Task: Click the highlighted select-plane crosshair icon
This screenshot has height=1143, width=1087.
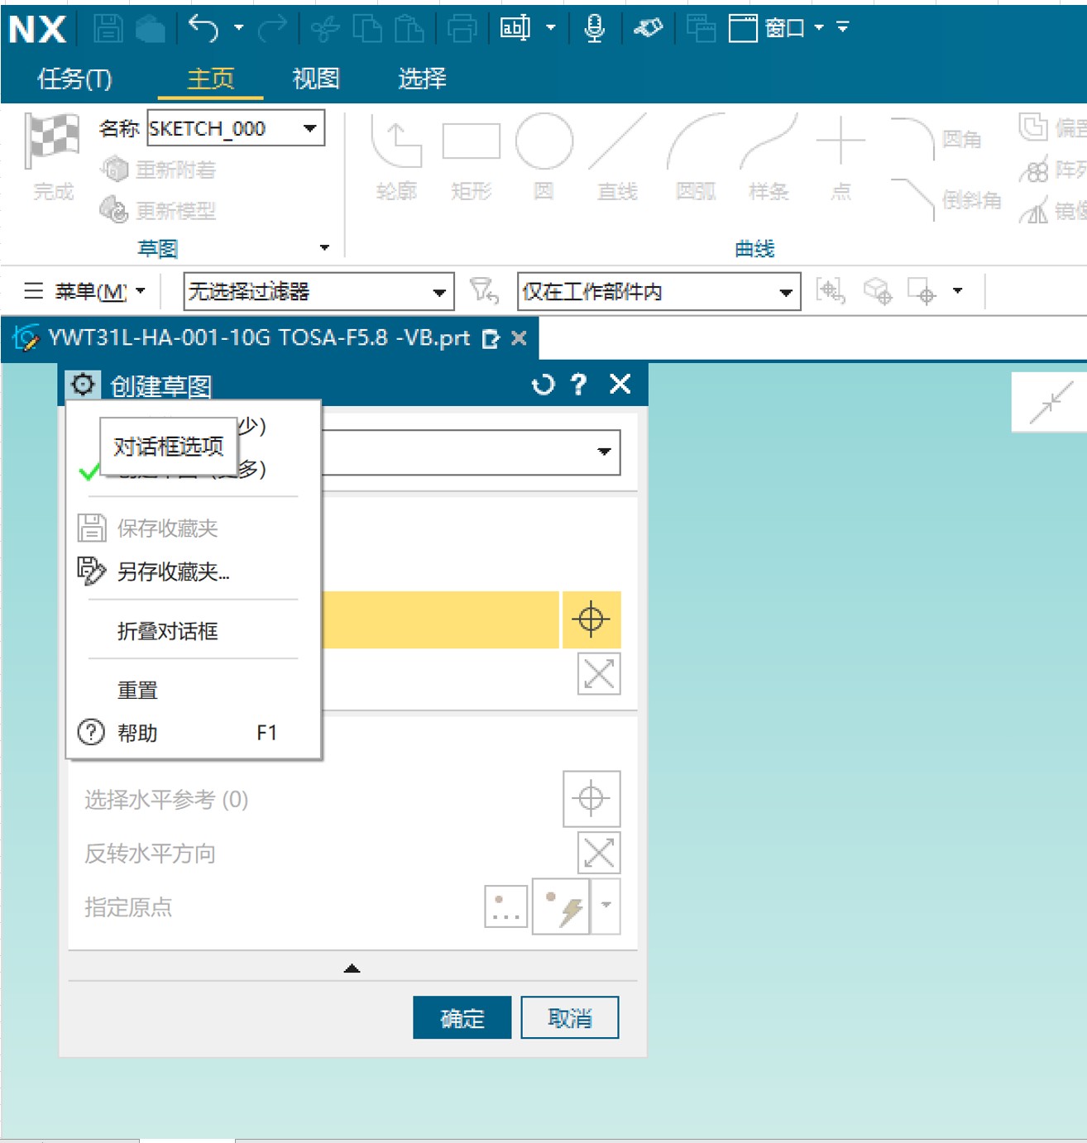Action: point(591,619)
